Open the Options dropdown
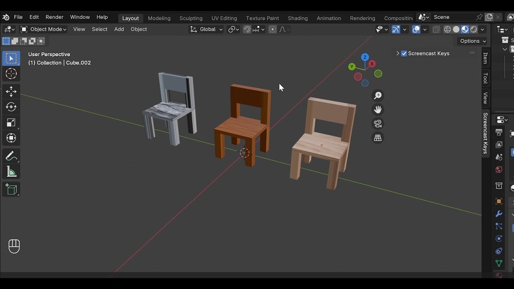The width and height of the screenshot is (514, 289). (x=473, y=41)
